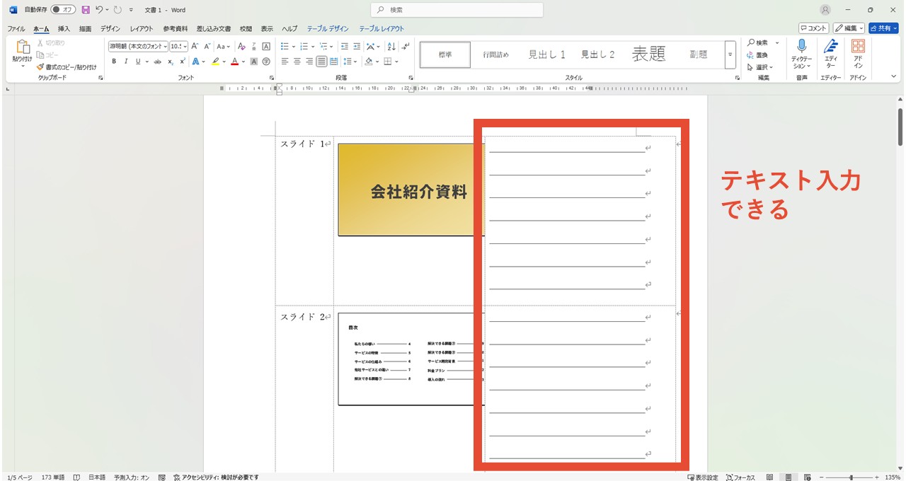Click the accessibility (アクセシビリティ) status bar entry

216,477
